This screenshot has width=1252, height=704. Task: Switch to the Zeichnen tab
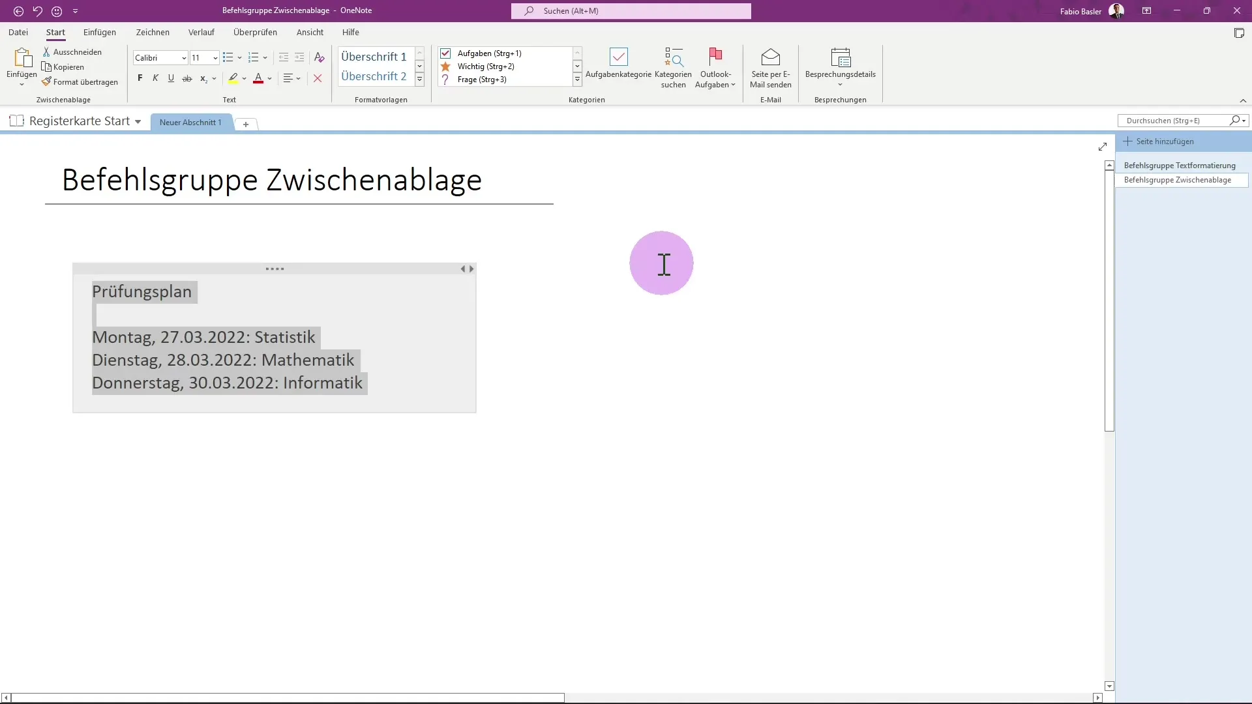(153, 33)
